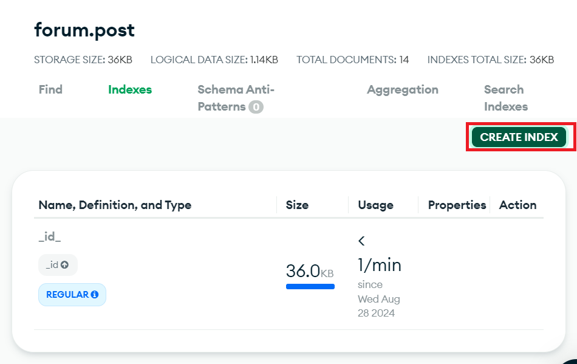Switch to the Find tab
Viewport: 577px width, 364px height.
coord(50,89)
